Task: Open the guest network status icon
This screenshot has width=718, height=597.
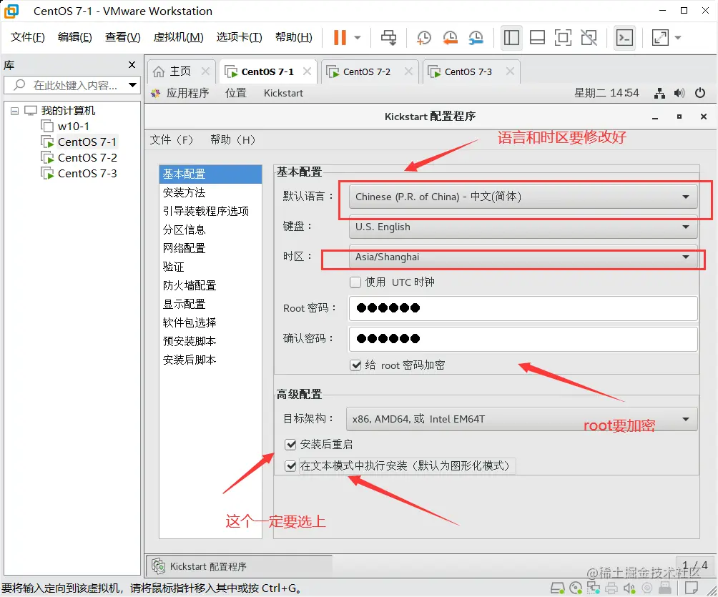Action: (659, 94)
